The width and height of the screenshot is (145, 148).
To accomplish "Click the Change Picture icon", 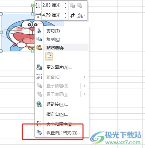I will 39,67.
